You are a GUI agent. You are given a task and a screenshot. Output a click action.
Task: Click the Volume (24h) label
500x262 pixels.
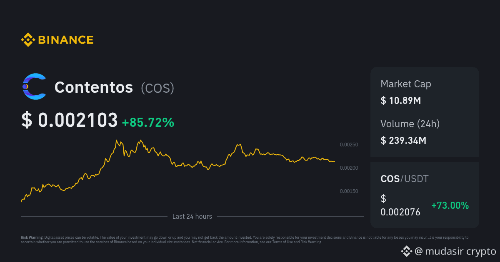tap(410, 124)
